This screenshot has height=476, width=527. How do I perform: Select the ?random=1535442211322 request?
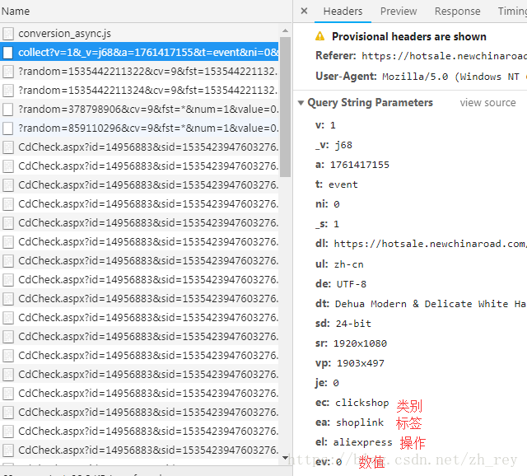coord(139,72)
